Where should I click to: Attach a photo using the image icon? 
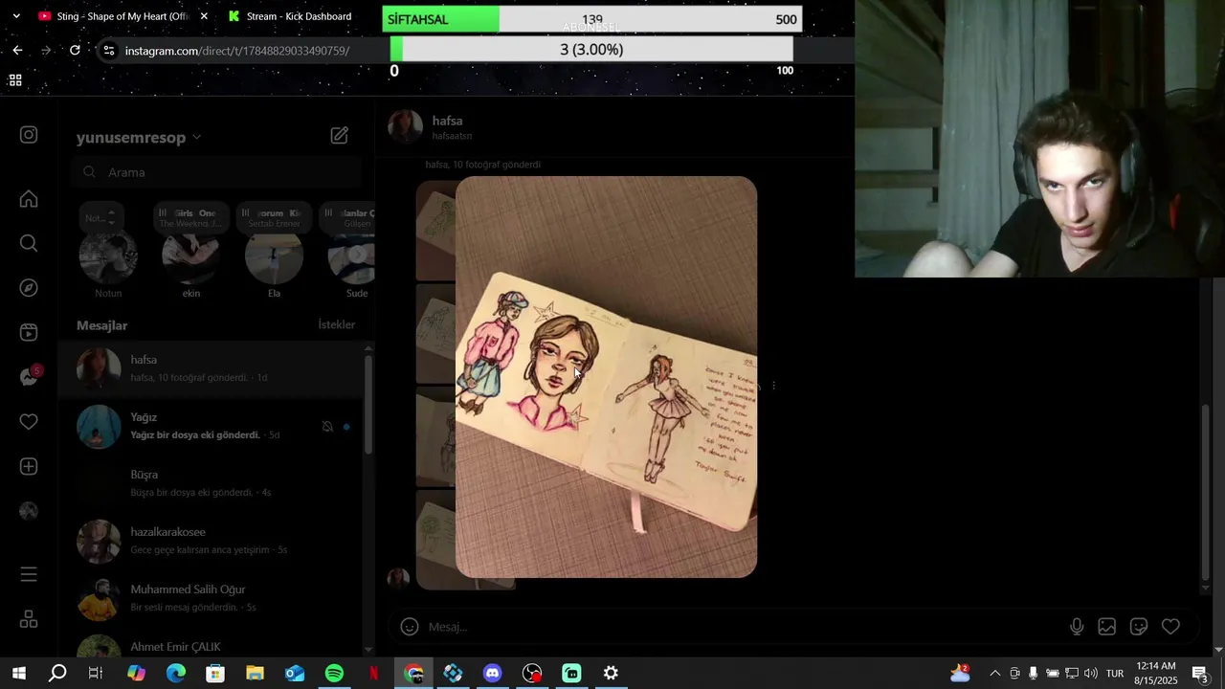coord(1107,627)
